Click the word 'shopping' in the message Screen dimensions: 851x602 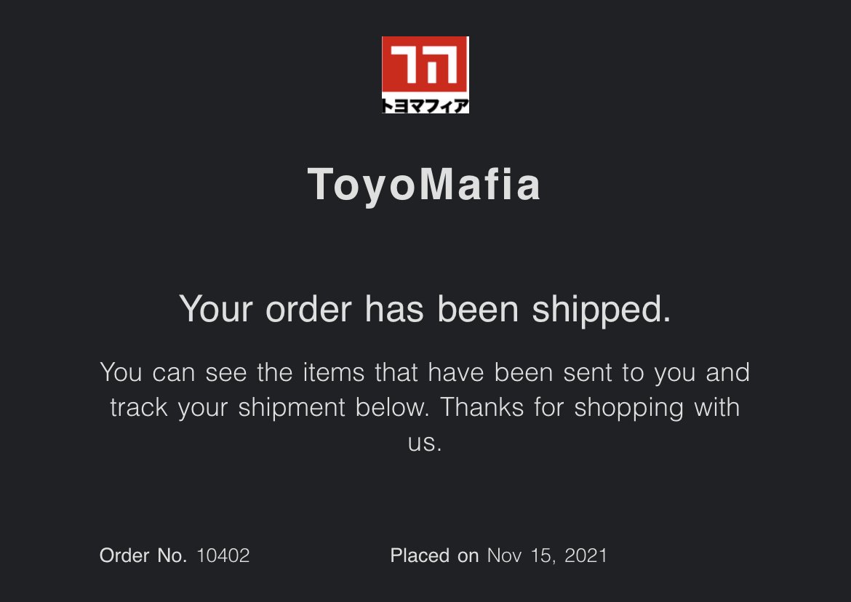click(x=628, y=409)
